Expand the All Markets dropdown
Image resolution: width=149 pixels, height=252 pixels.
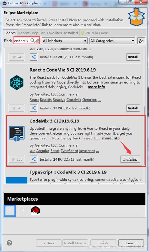pos(65,41)
